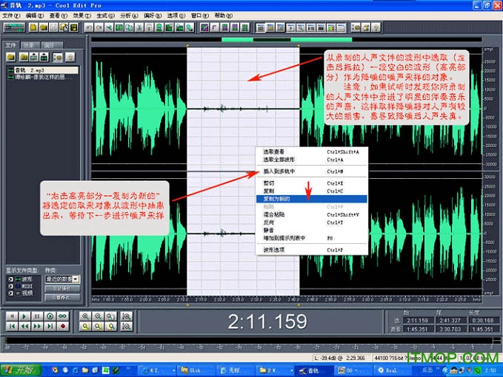Select 2.mp3 in the file list
503x377 pixels.
(37, 69)
